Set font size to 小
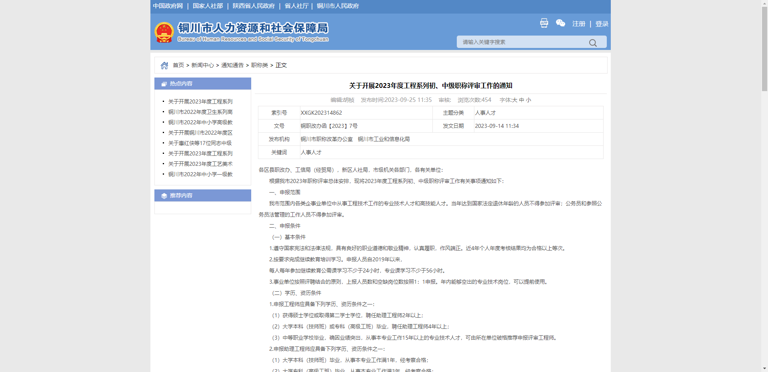Screen dimensions: 768x372 coord(528,100)
